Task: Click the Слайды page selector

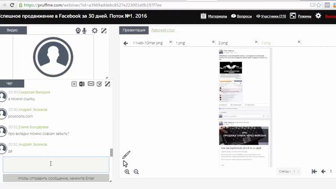Action: coord(289,171)
